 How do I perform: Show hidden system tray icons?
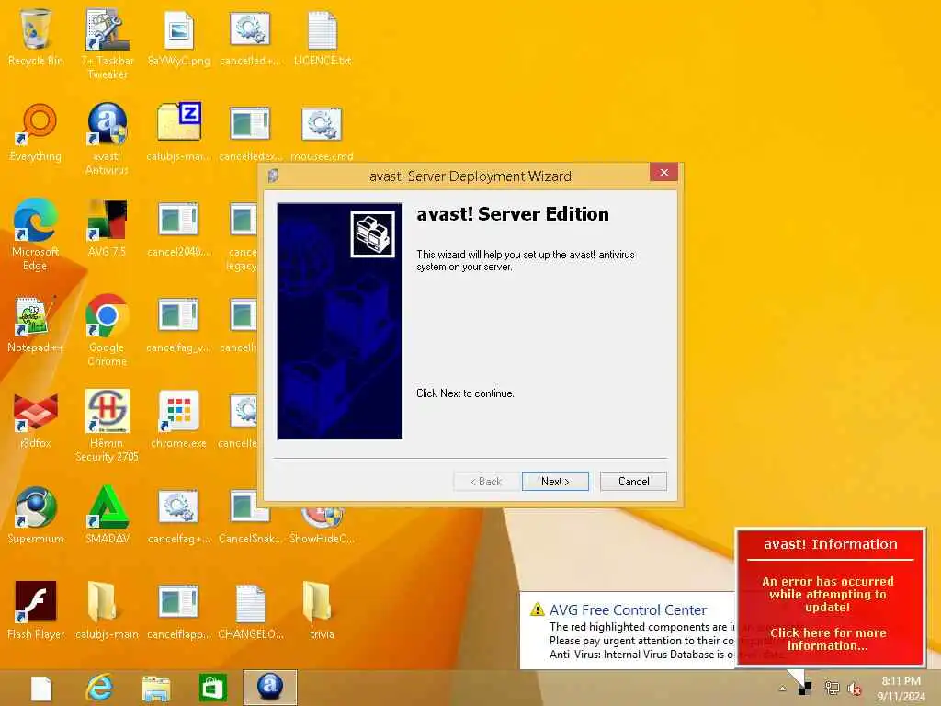pos(783,689)
